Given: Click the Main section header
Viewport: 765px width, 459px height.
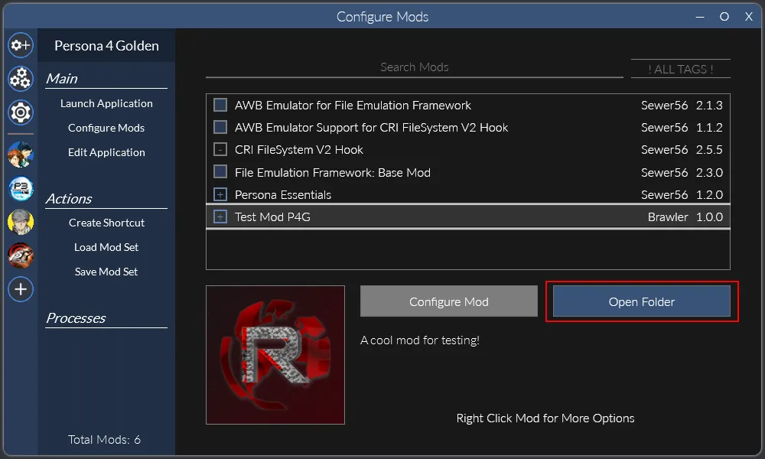Looking at the screenshot, I should click(x=61, y=79).
